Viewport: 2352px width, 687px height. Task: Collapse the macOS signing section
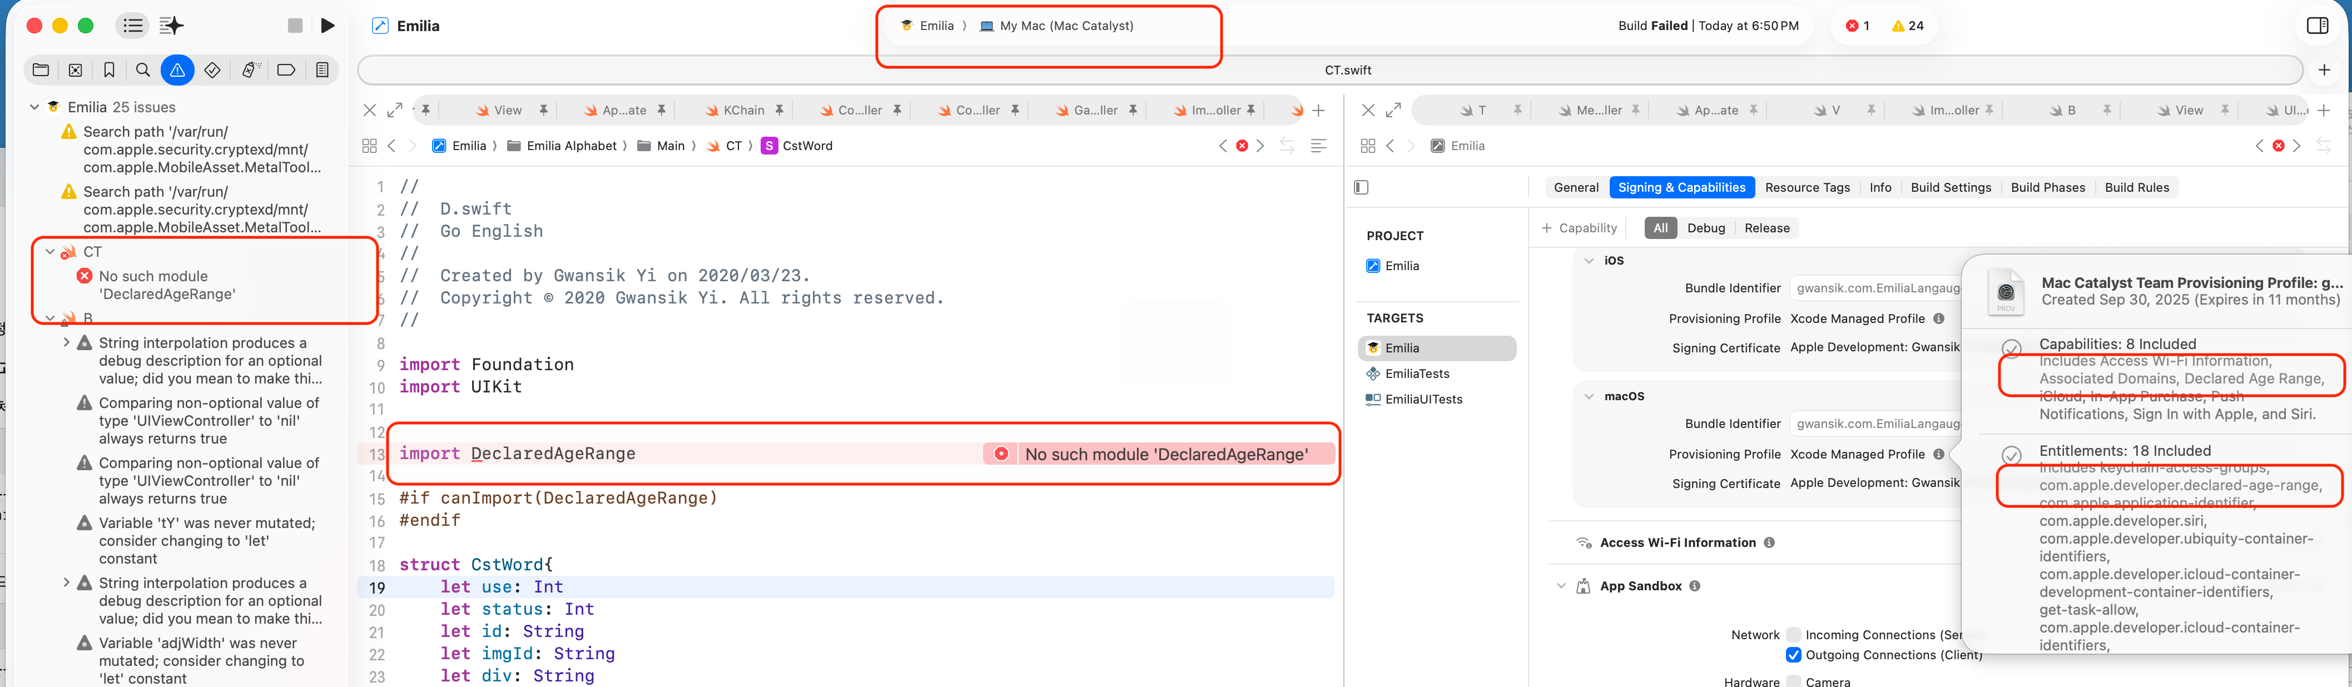click(1589, 396)
